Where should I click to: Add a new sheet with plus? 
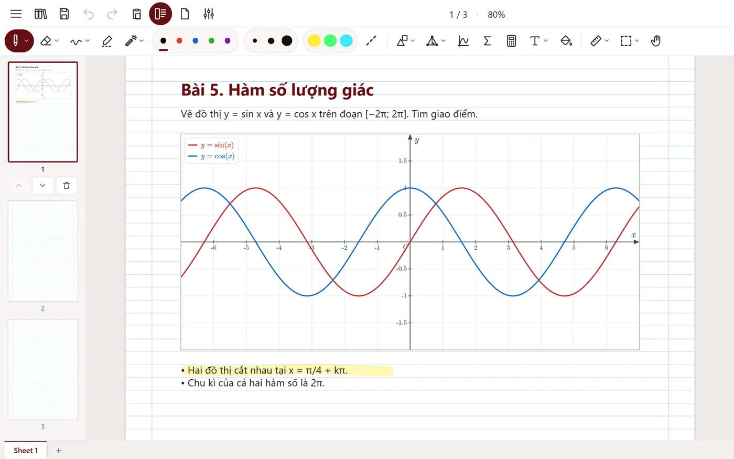point(59,451)
